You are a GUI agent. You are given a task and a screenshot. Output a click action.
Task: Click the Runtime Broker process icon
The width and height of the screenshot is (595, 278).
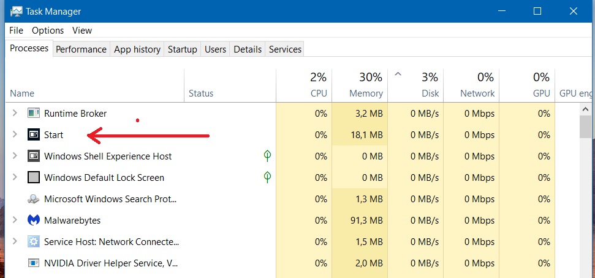(34, 113)
